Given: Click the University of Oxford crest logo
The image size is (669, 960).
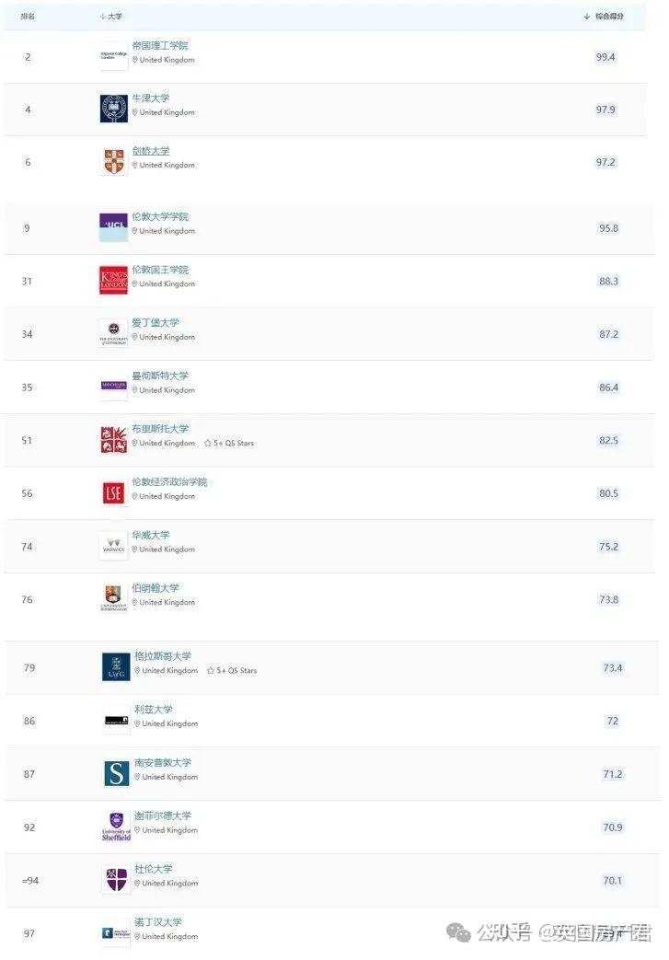Looking at the screenshot, I should [114, 109].
